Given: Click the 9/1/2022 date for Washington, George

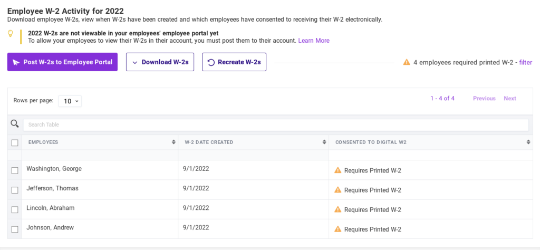Looking at the screenshot, I should point(196,169).
